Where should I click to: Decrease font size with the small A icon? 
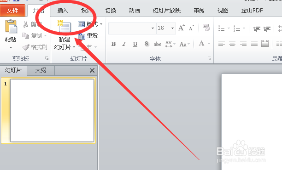[192, 28]
